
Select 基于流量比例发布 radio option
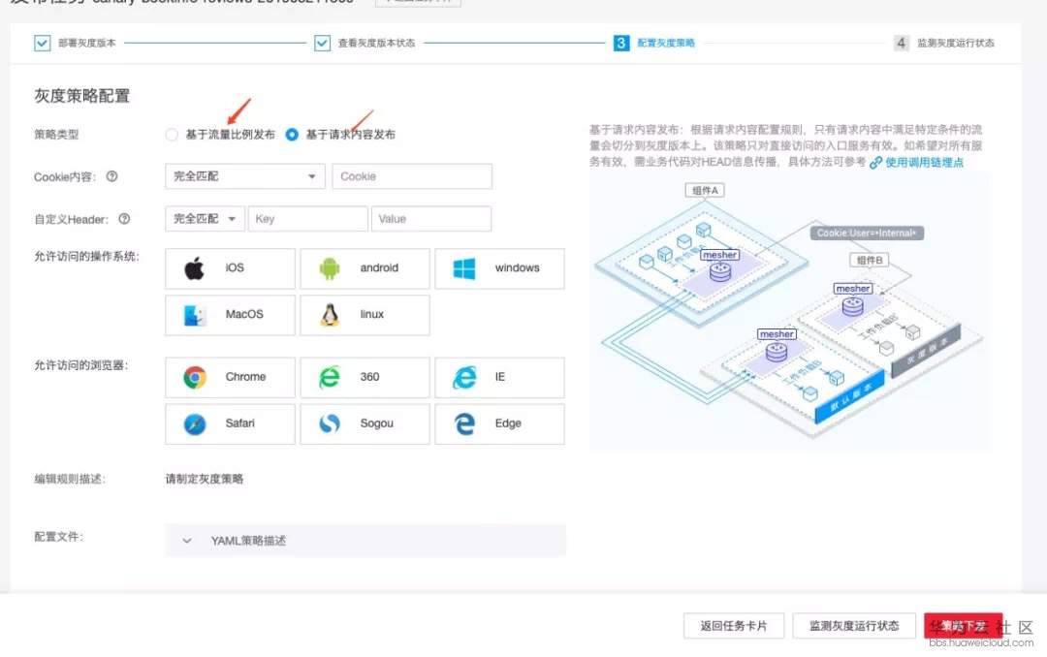click(172, 135)
